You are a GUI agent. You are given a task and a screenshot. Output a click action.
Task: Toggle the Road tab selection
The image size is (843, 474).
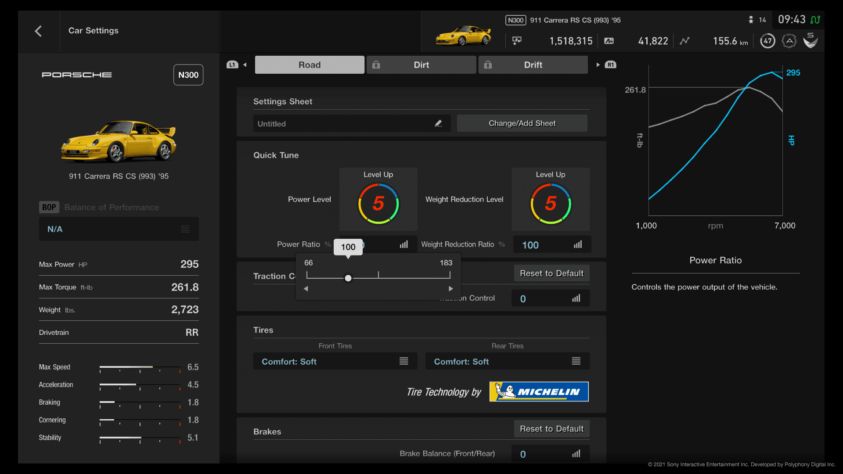pyautogui.click(x=309, y=64)
